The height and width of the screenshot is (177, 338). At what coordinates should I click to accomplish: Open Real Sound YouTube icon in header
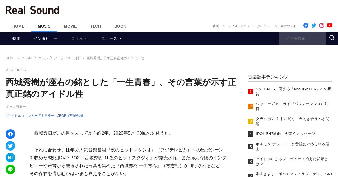point(330,25)
